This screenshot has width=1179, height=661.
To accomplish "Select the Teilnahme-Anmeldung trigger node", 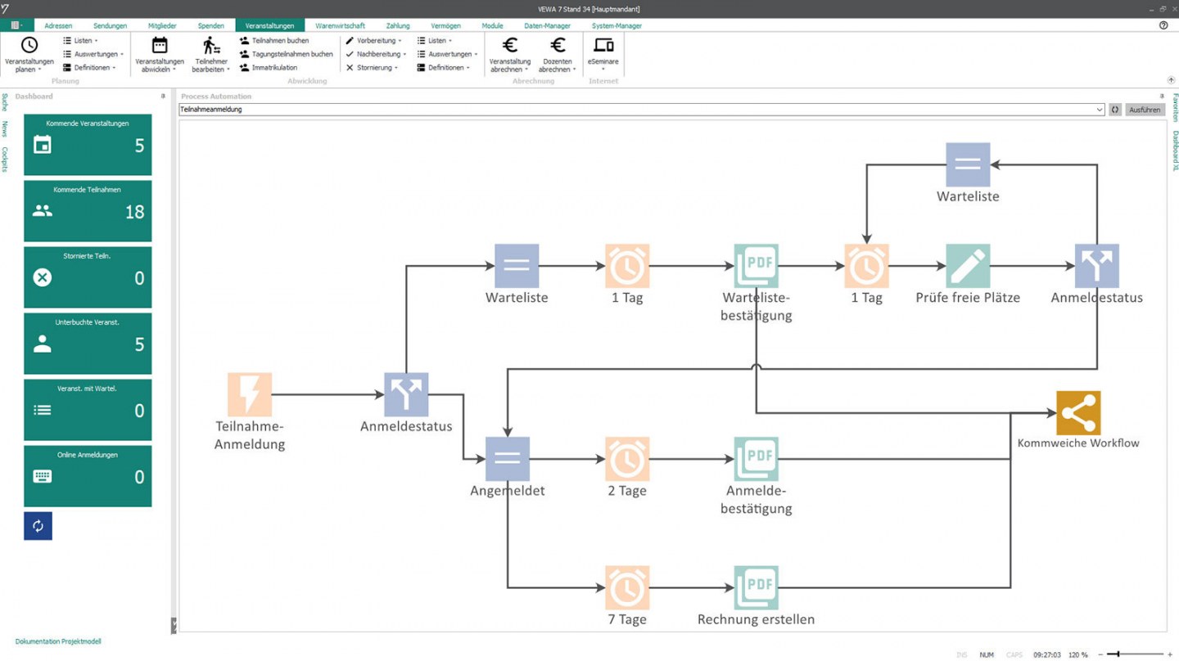I will click(x=250, y=394).
